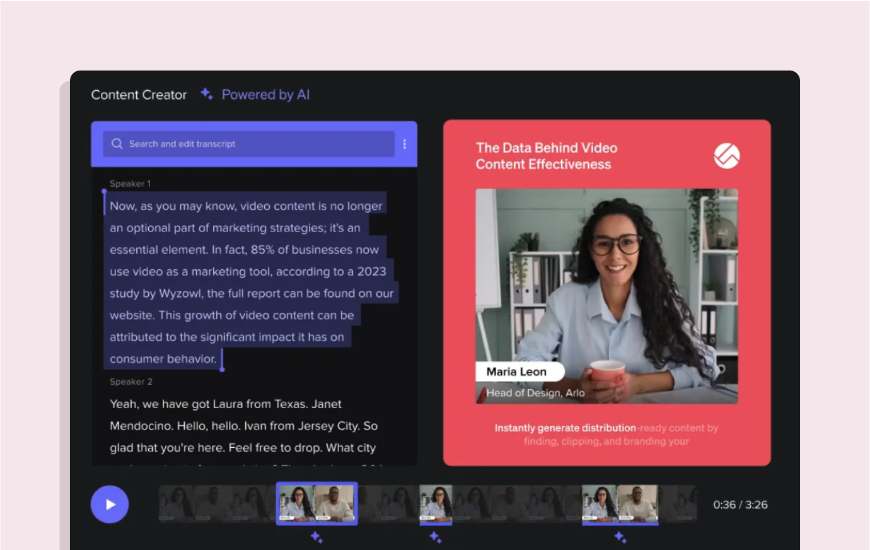Click the Play button to start playback
This screenshot has width=870, height=550.
click(x=110, y=504)
